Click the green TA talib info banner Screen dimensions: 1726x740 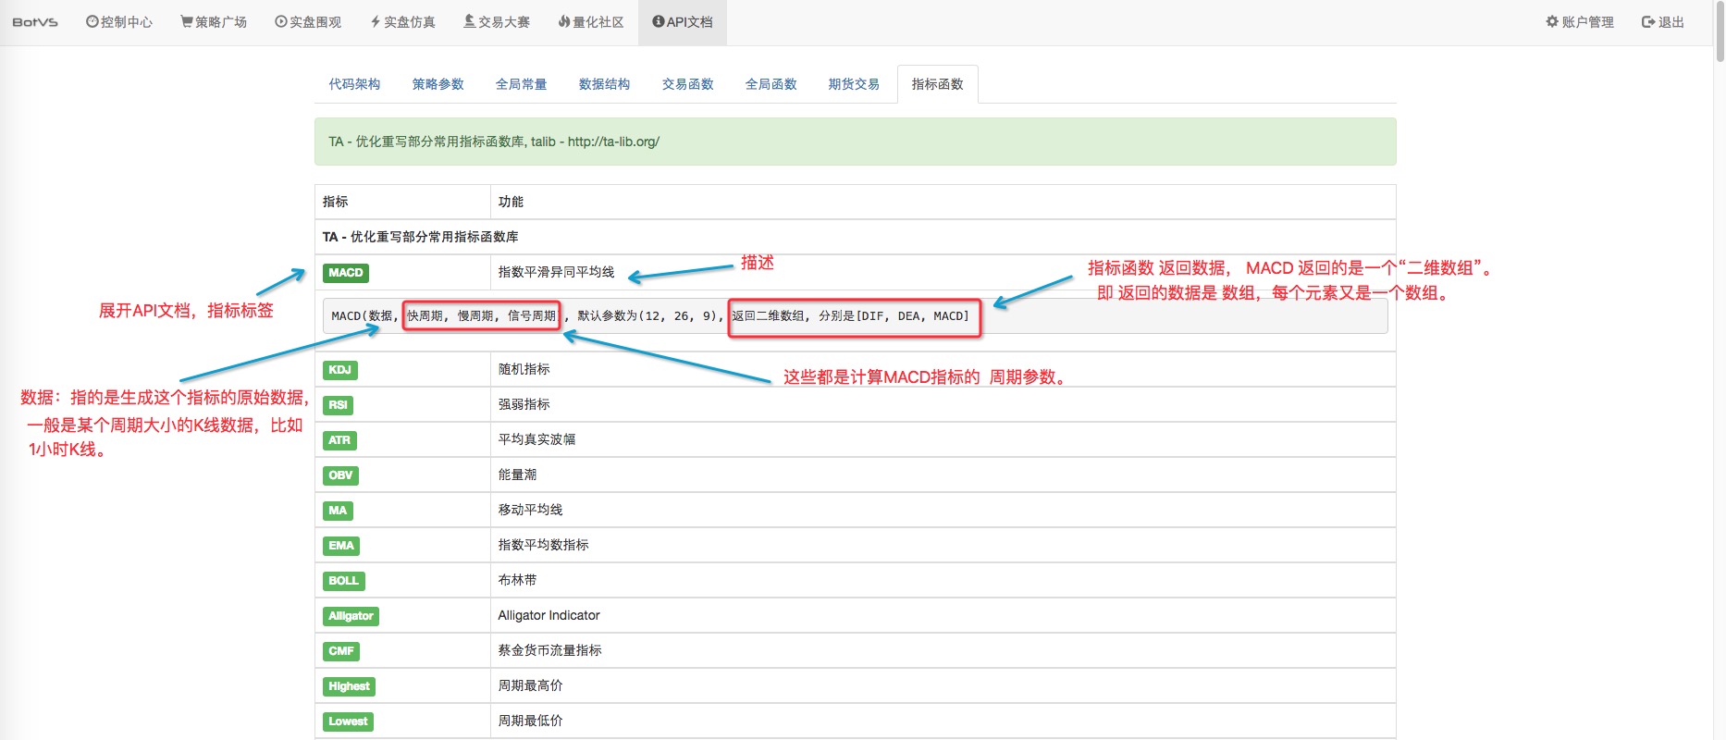(x=855, y=142)
